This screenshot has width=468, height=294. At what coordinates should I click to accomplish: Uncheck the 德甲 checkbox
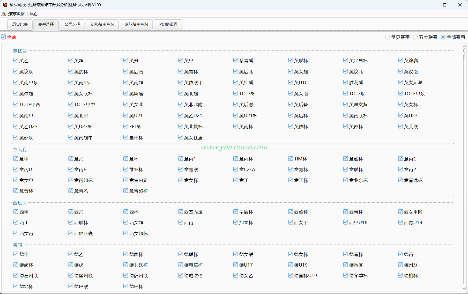[16, 254]
